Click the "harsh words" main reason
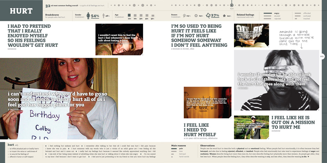Screen dimensions: 327x163 184,156
